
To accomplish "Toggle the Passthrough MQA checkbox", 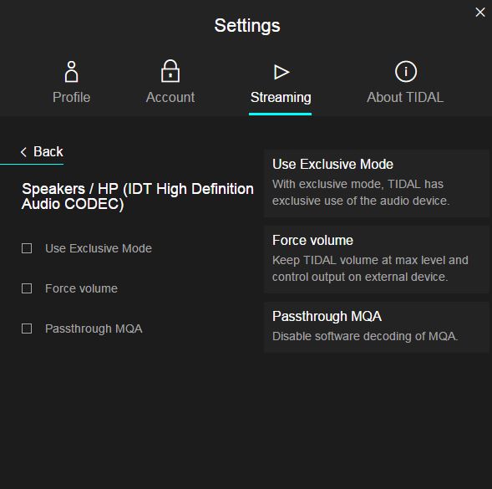I will coord(27,329).
